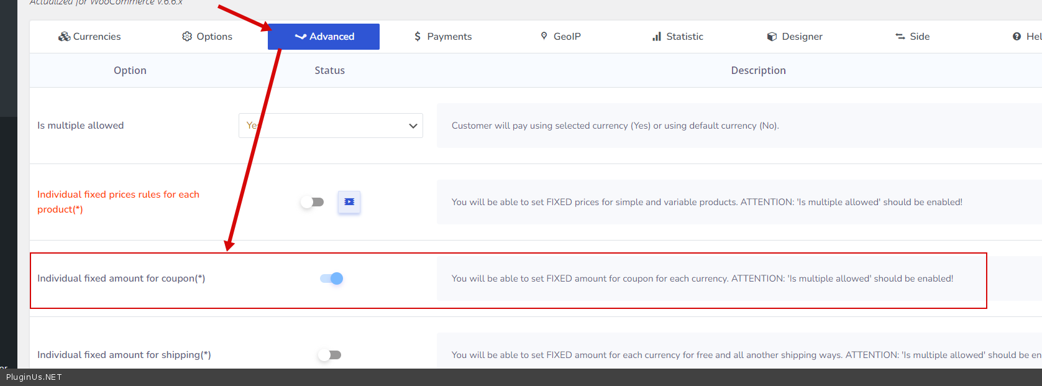
Task: Open the Is multiple allowed dropdown
Action: tap(331, 126)
